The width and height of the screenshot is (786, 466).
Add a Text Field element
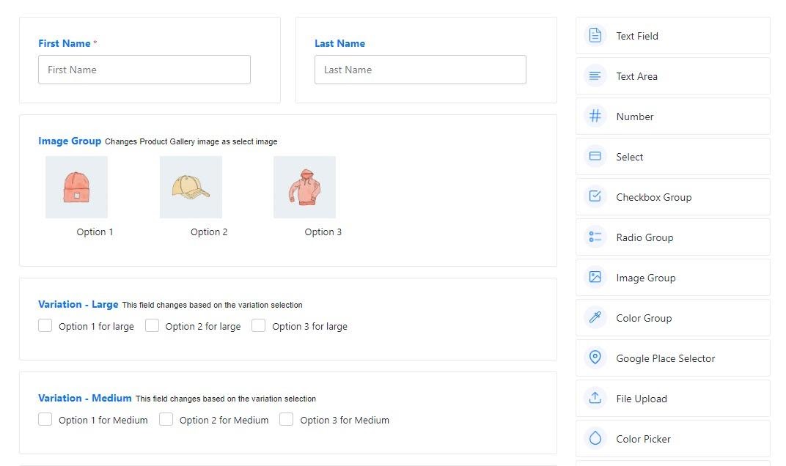tap(672, 36)
